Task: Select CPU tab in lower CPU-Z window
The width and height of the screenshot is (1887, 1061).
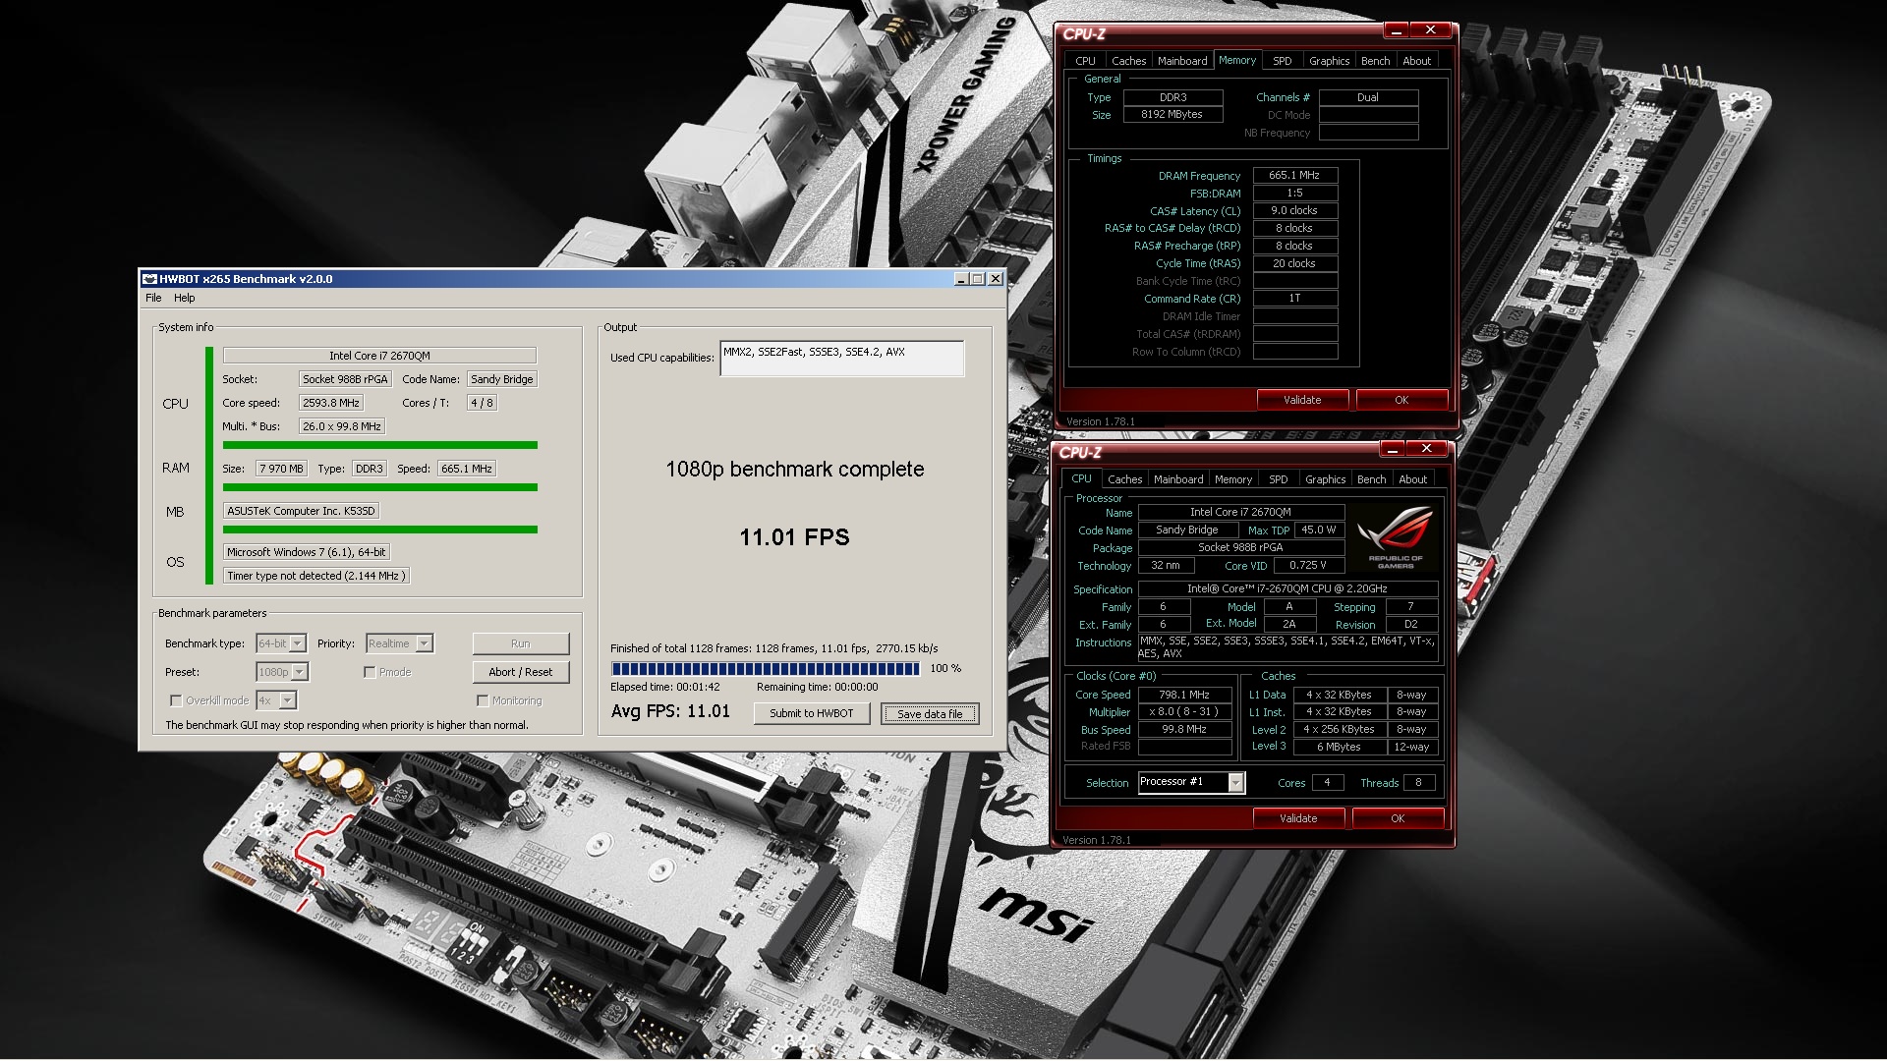Action: [x=1081, y=478]
